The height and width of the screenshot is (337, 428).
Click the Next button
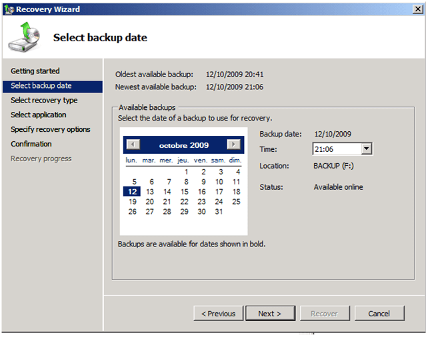click(x=270, y=314)
